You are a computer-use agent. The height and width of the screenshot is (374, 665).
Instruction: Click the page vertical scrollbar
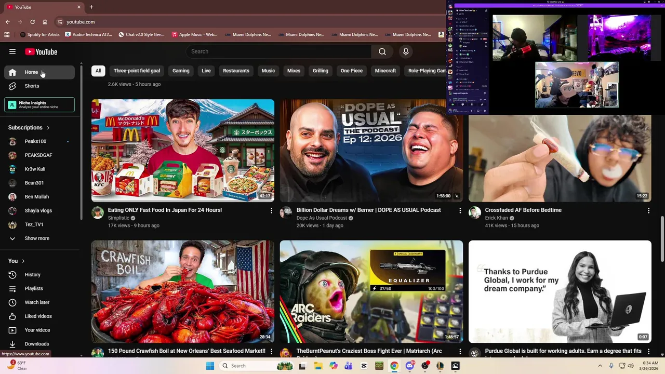coord(662,239)
